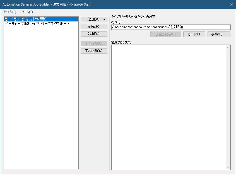236x175 pixels.
Task: Click the ロード(L) button
Action: (x=194, y=34)
